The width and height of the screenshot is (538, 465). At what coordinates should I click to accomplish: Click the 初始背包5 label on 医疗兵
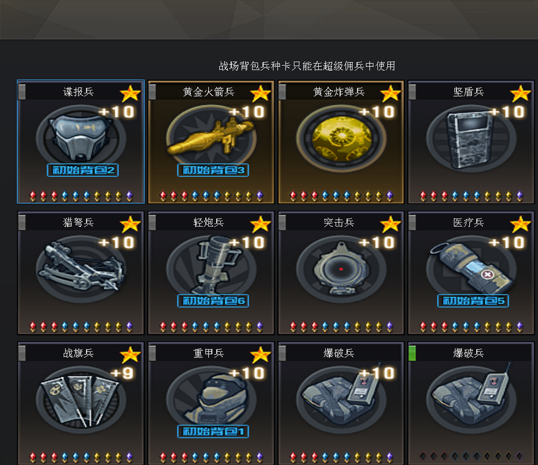pyautogui.click(x=473, y=301)
